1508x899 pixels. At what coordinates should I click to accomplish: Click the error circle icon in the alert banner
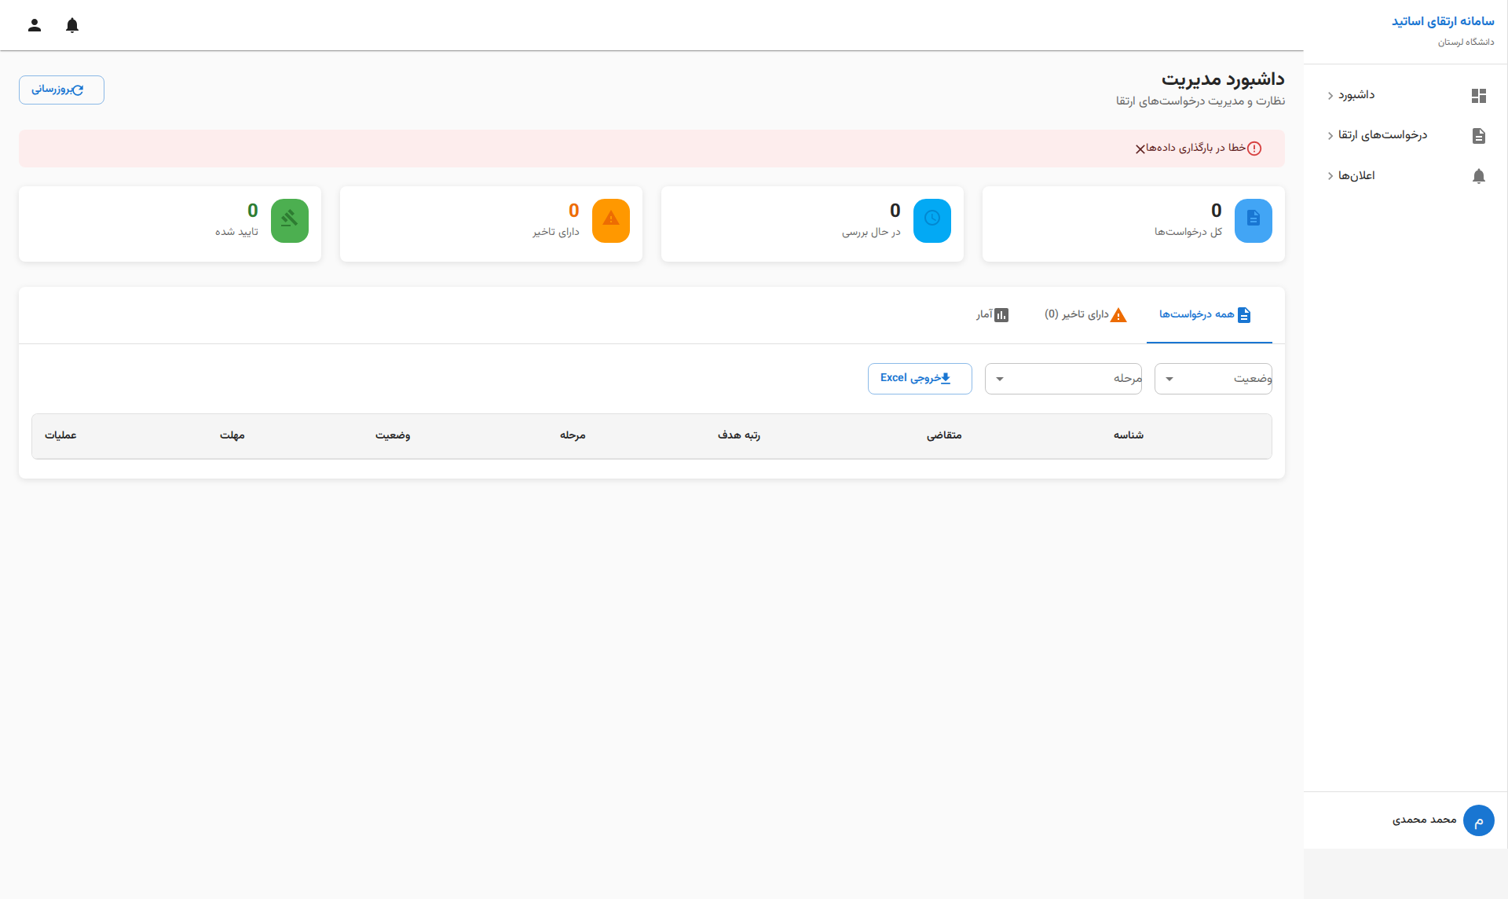click(1254, 149)
